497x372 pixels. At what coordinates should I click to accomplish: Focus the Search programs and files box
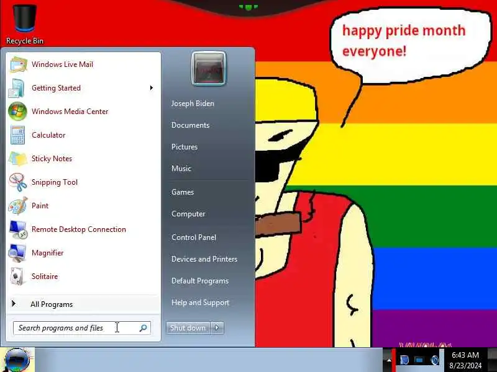[x=82, y=328]
